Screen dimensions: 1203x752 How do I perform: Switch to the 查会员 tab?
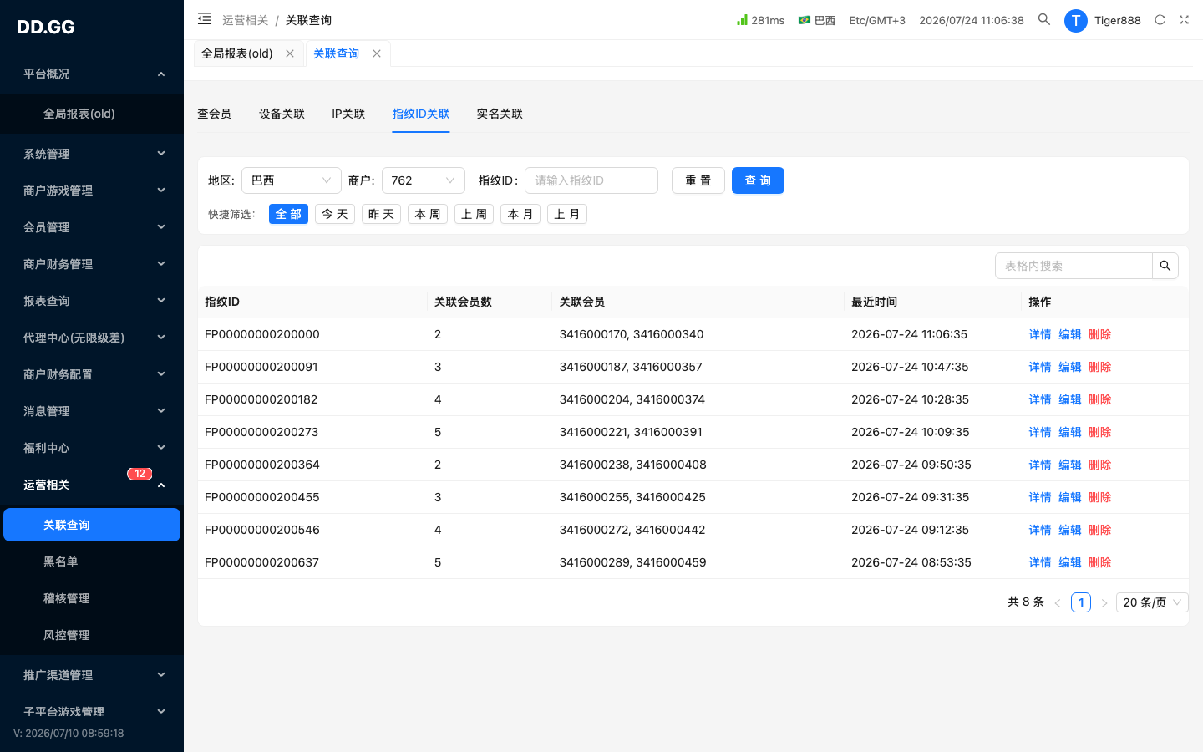(214, 114)
